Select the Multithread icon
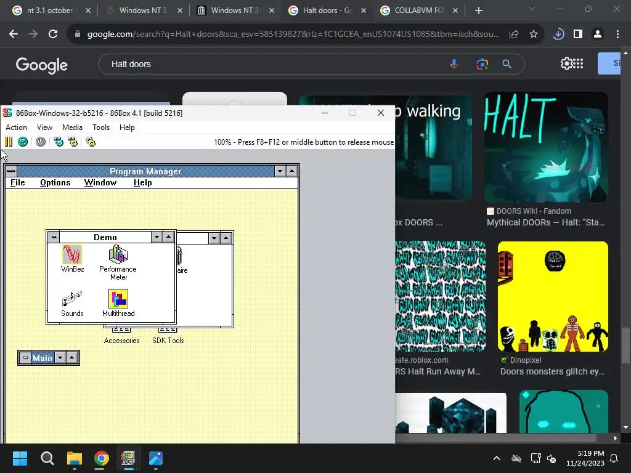The height and width of the screenshot is (473, 631). click(x=118, y=304)
